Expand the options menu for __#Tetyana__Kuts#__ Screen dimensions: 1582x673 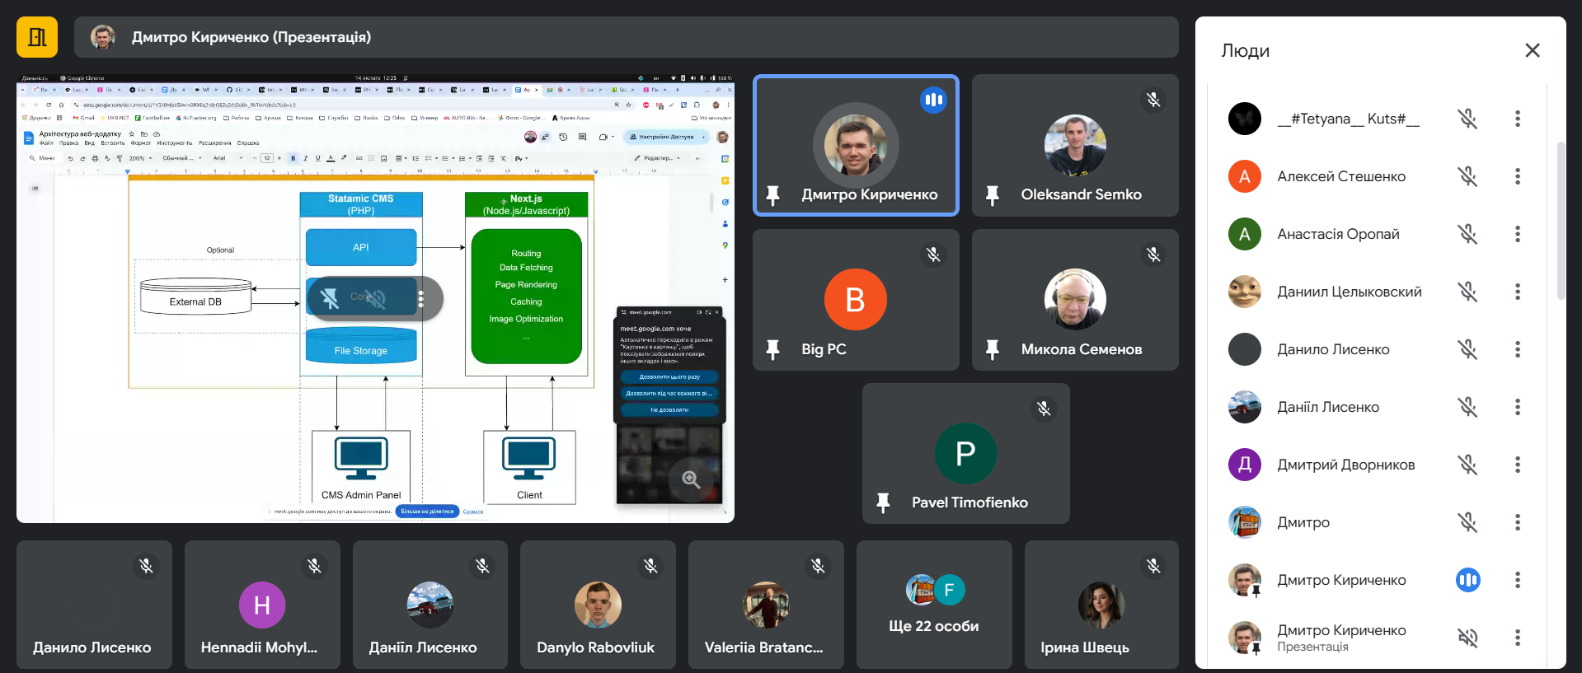tap(1517, 119)
